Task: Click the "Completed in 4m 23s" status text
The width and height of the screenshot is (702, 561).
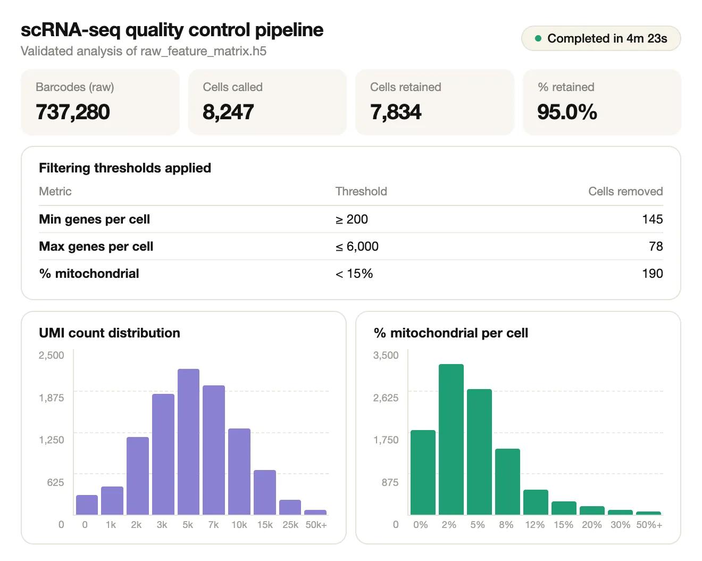Action: pyautogui.click(x=607, y=38)
